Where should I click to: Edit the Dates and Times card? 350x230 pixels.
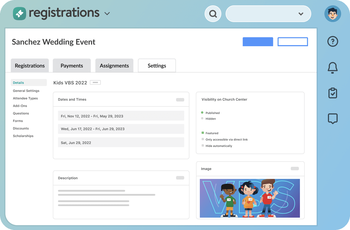click(x=180, y=99)
